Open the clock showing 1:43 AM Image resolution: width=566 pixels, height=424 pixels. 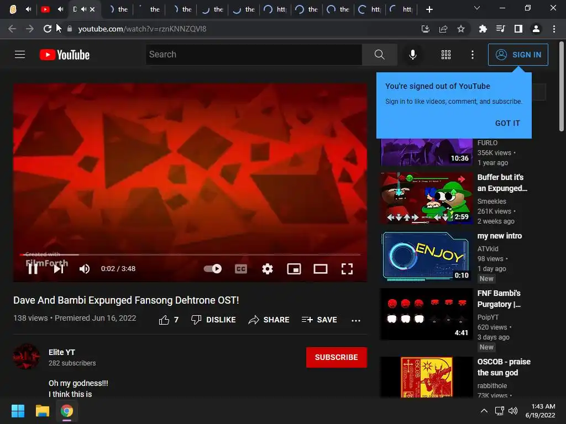(541, 411)
